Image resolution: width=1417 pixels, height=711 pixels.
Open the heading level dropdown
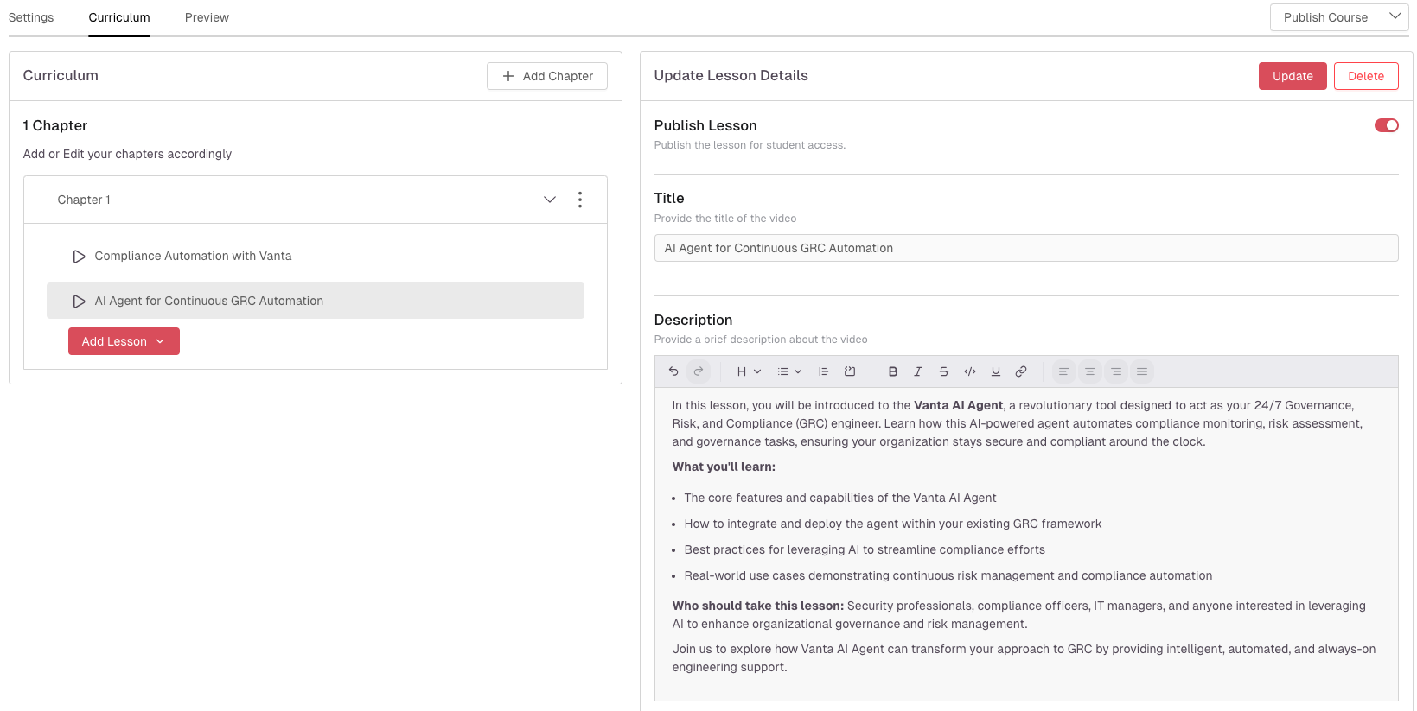748,371
